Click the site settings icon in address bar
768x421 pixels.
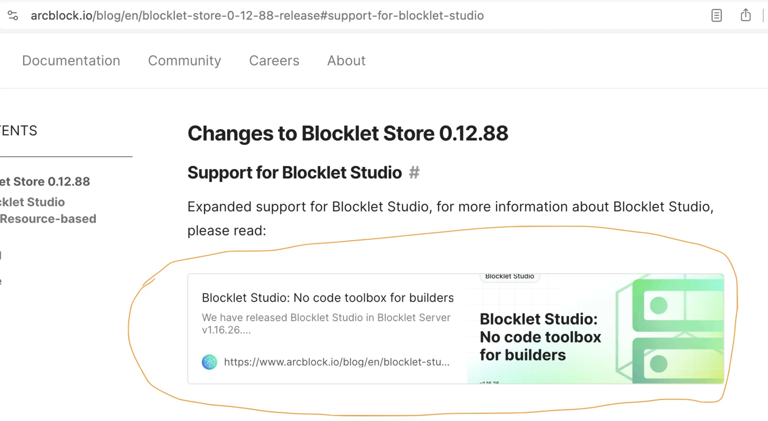[13, 15]
